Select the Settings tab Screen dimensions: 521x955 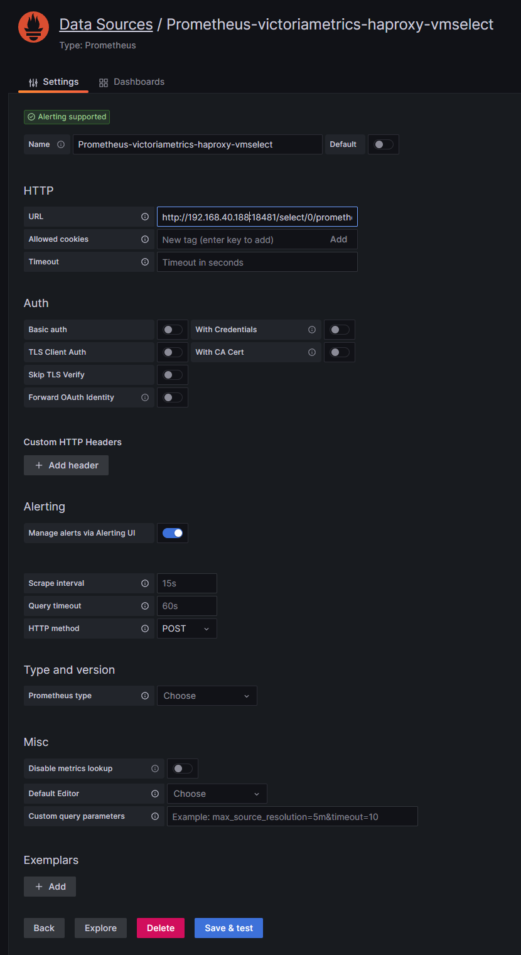coord(54,82)
